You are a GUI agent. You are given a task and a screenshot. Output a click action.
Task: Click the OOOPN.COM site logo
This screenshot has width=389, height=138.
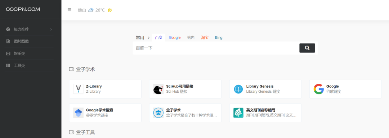[x=23, y=9]
